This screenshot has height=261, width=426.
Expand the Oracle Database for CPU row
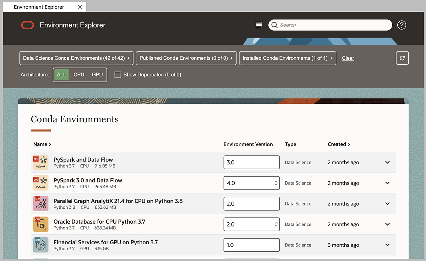387,224
